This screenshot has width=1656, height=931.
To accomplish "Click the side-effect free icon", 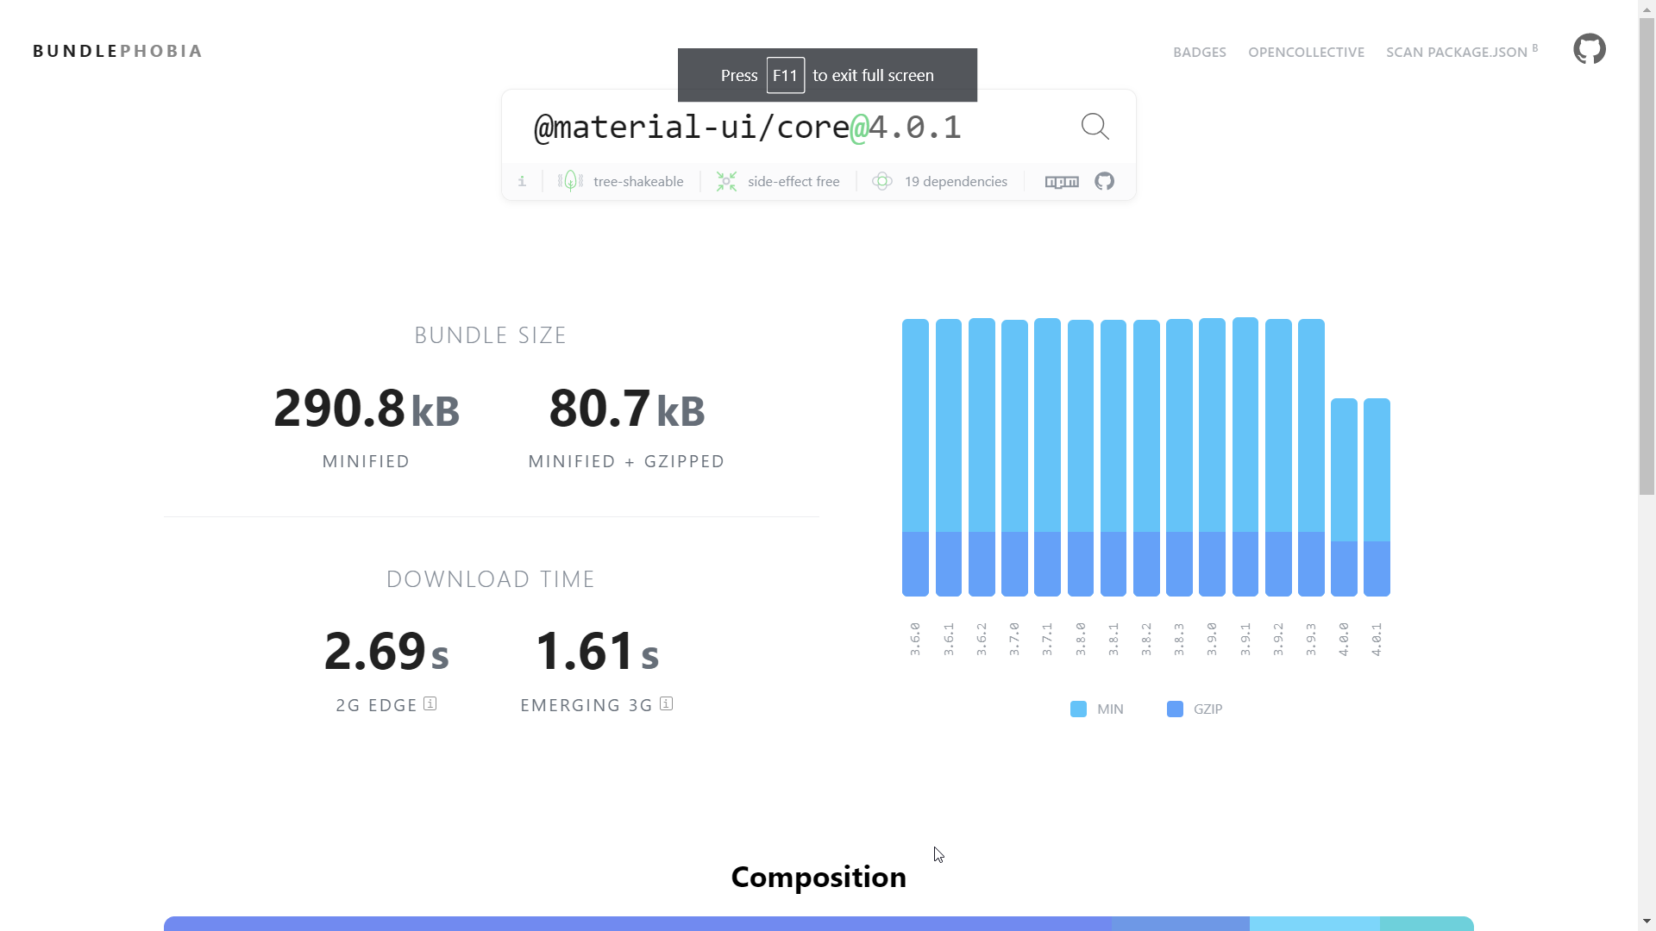I will tap(726, 181).
